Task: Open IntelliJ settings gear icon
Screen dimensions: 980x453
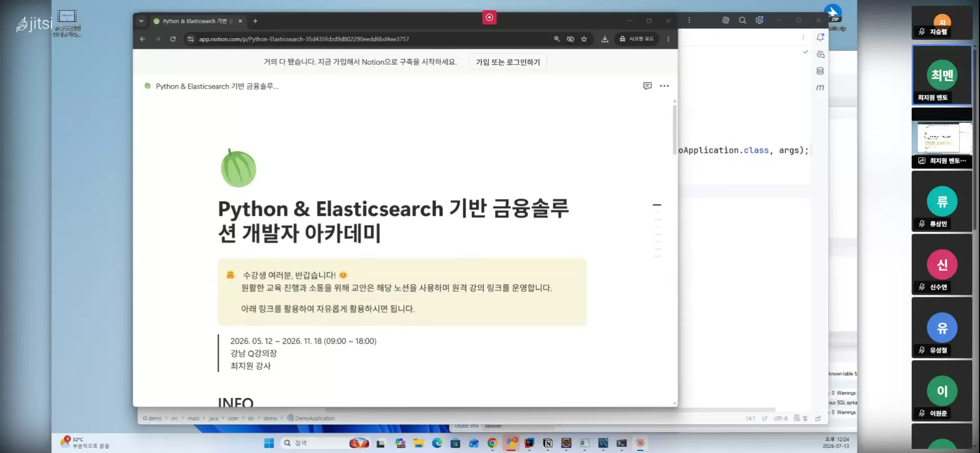Action: coord(759,20)
